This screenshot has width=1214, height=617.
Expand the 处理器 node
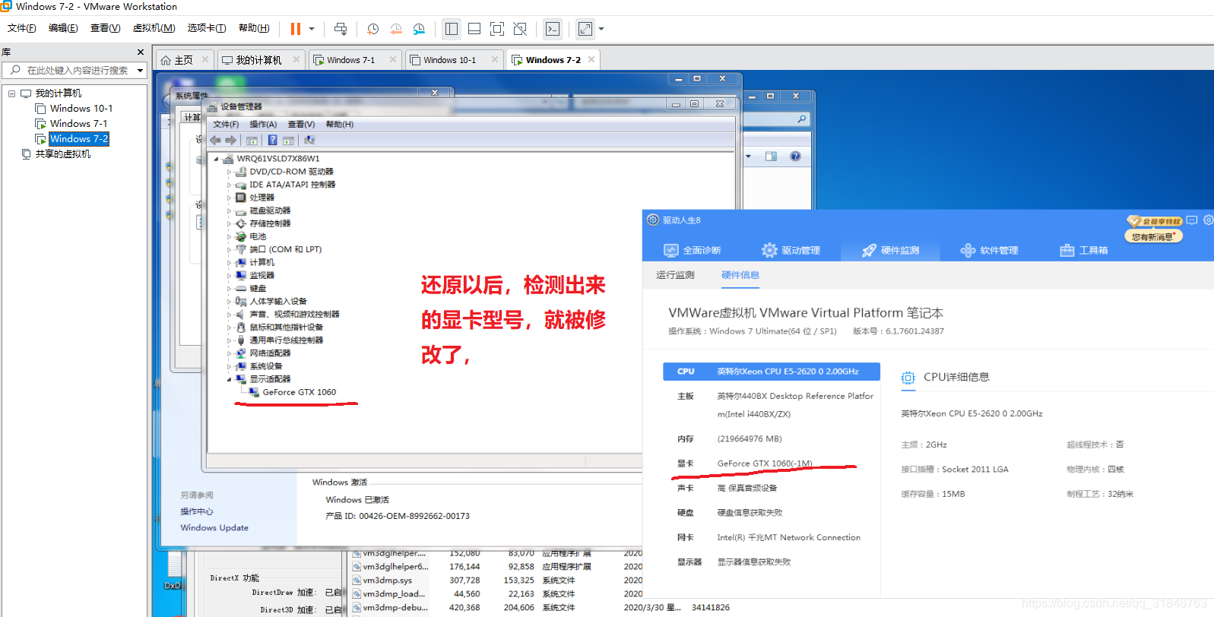229,198
